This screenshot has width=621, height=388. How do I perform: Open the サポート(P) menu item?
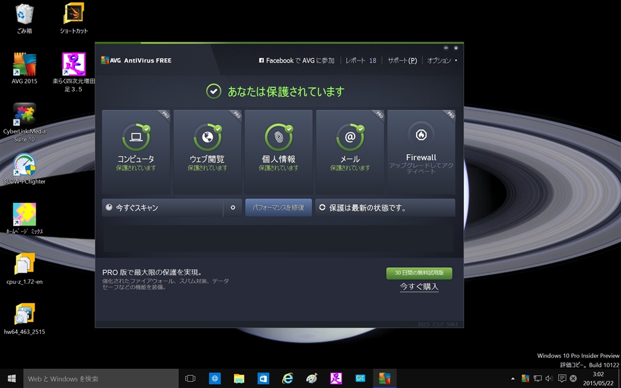[x=402, y=61]
